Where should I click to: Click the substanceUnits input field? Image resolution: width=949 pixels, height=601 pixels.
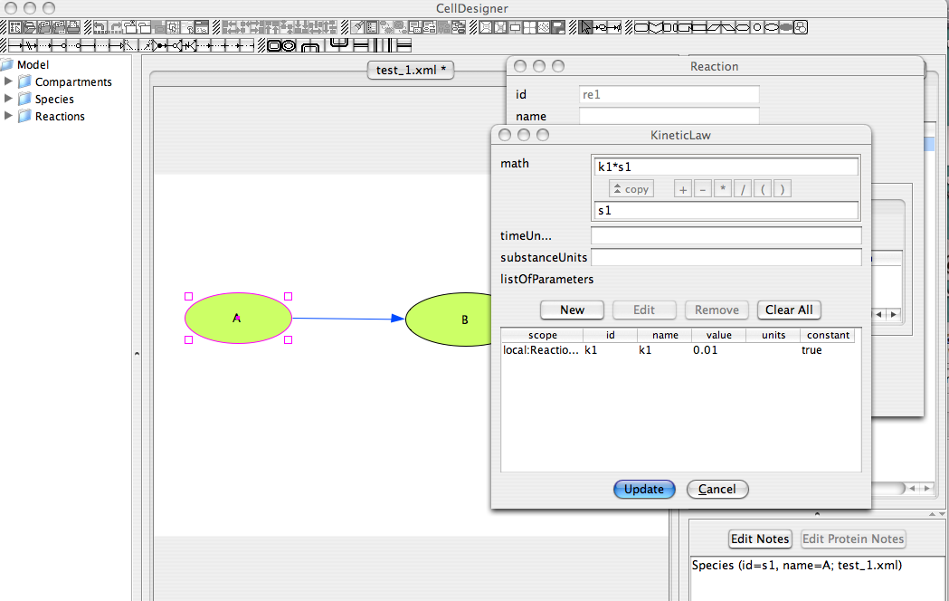[x=726, y=258]
